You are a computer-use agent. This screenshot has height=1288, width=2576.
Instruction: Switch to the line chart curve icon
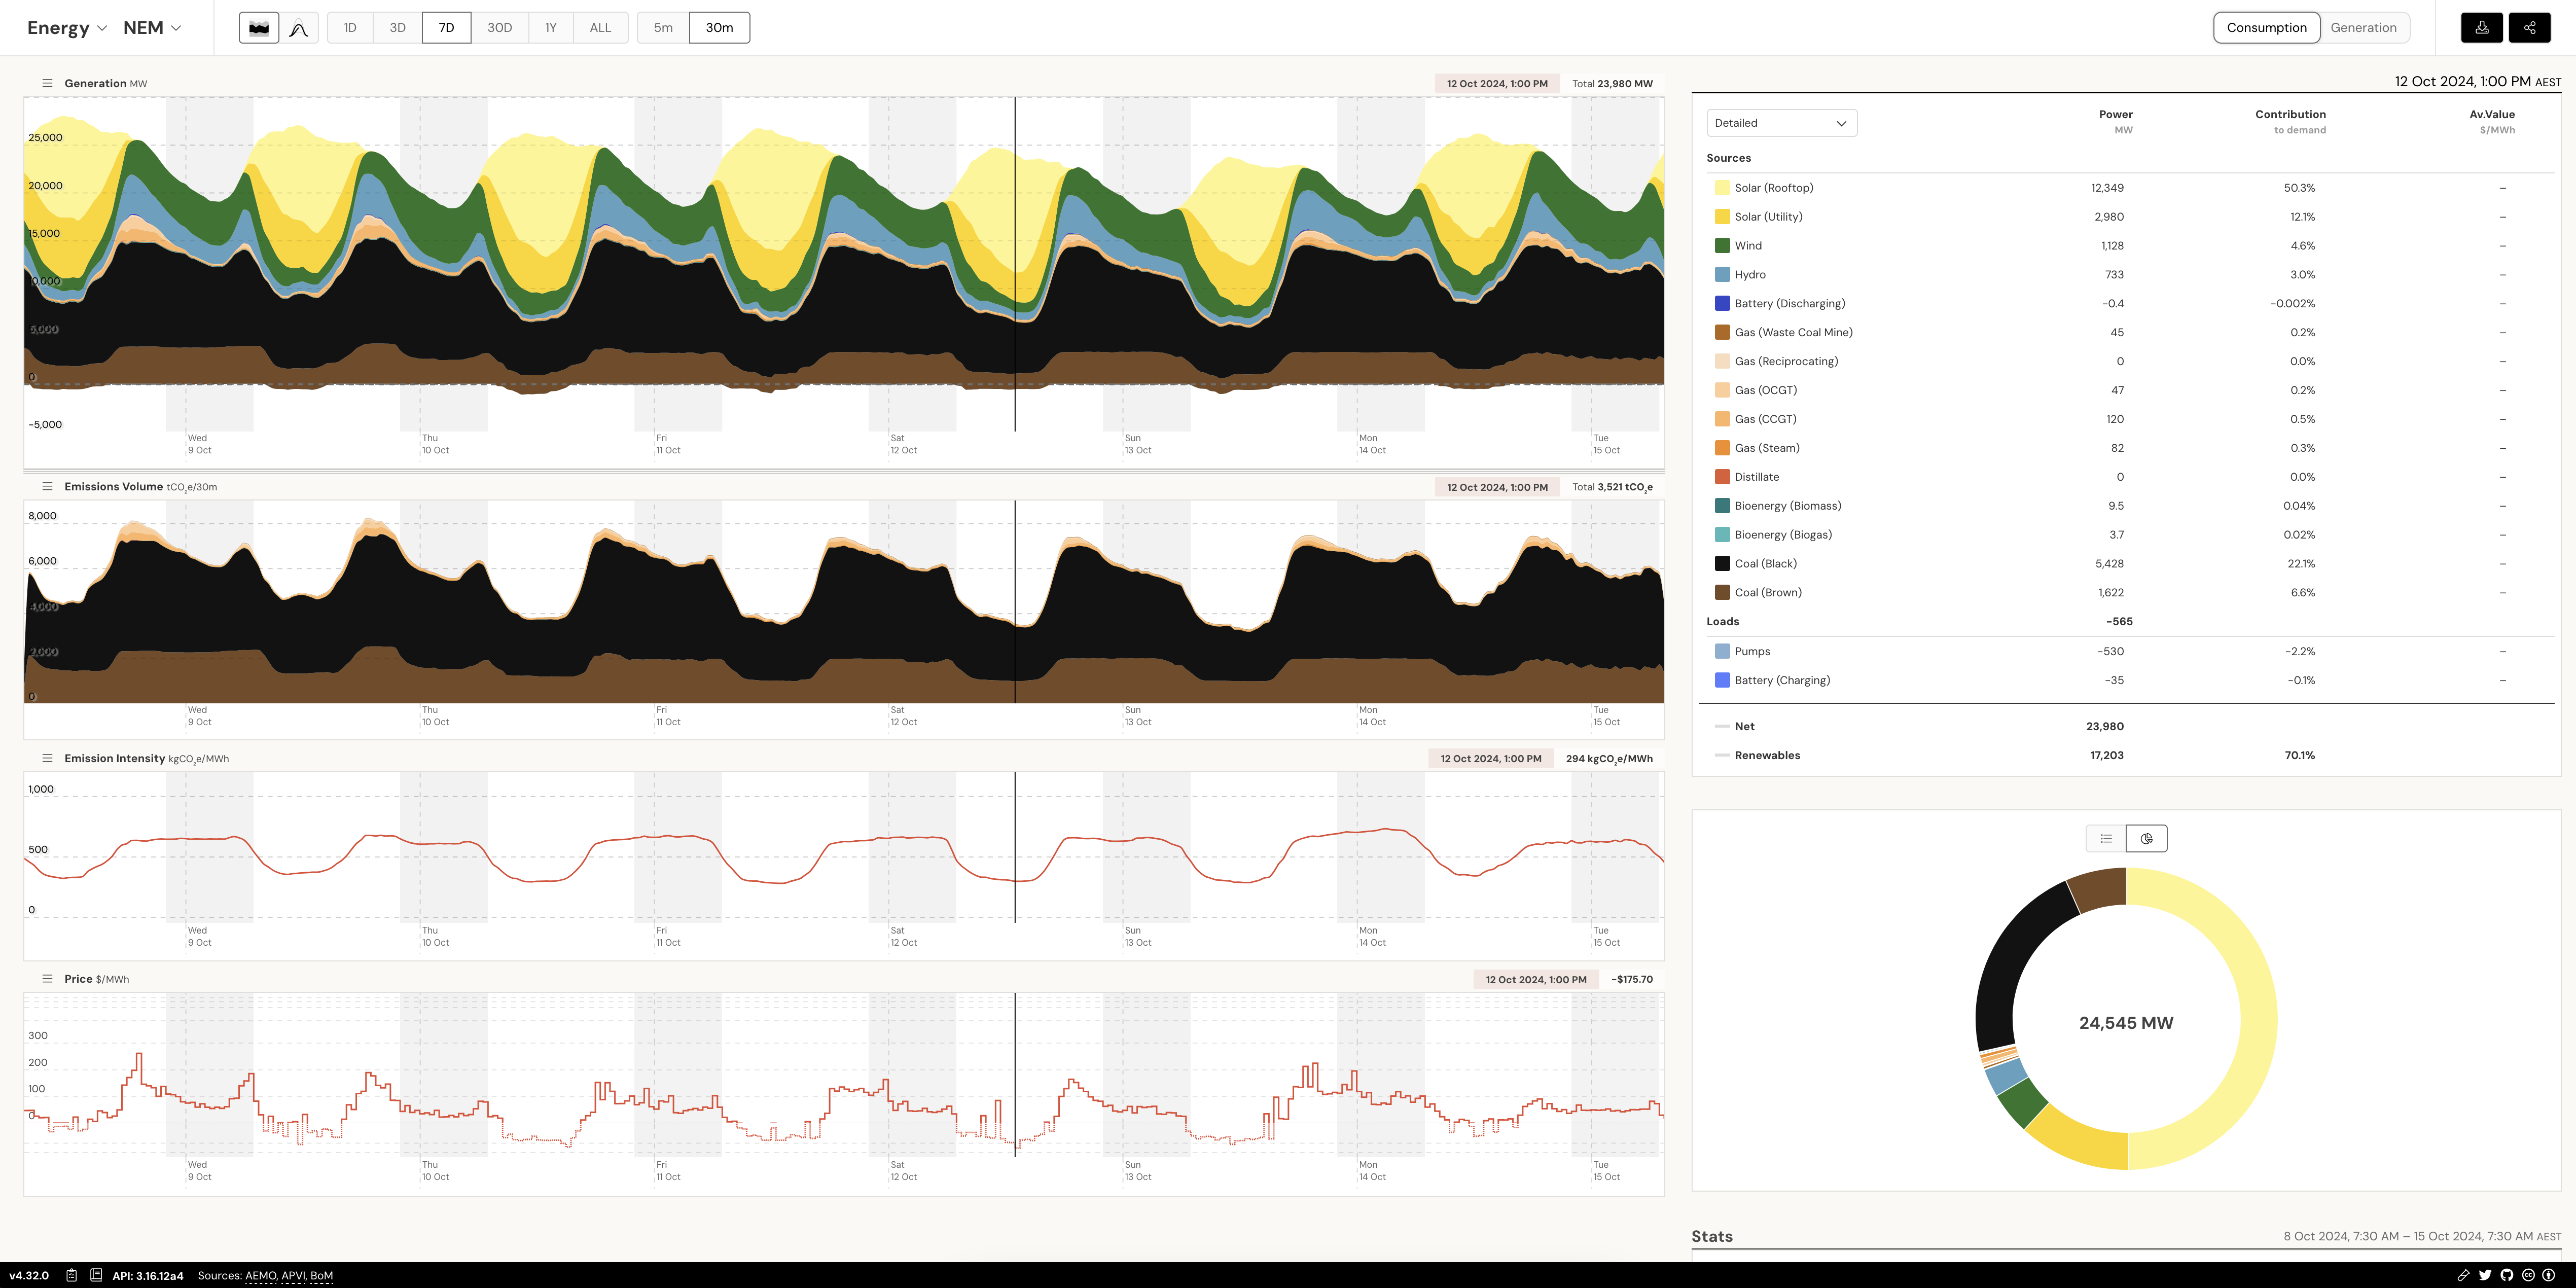coord(298,28)
